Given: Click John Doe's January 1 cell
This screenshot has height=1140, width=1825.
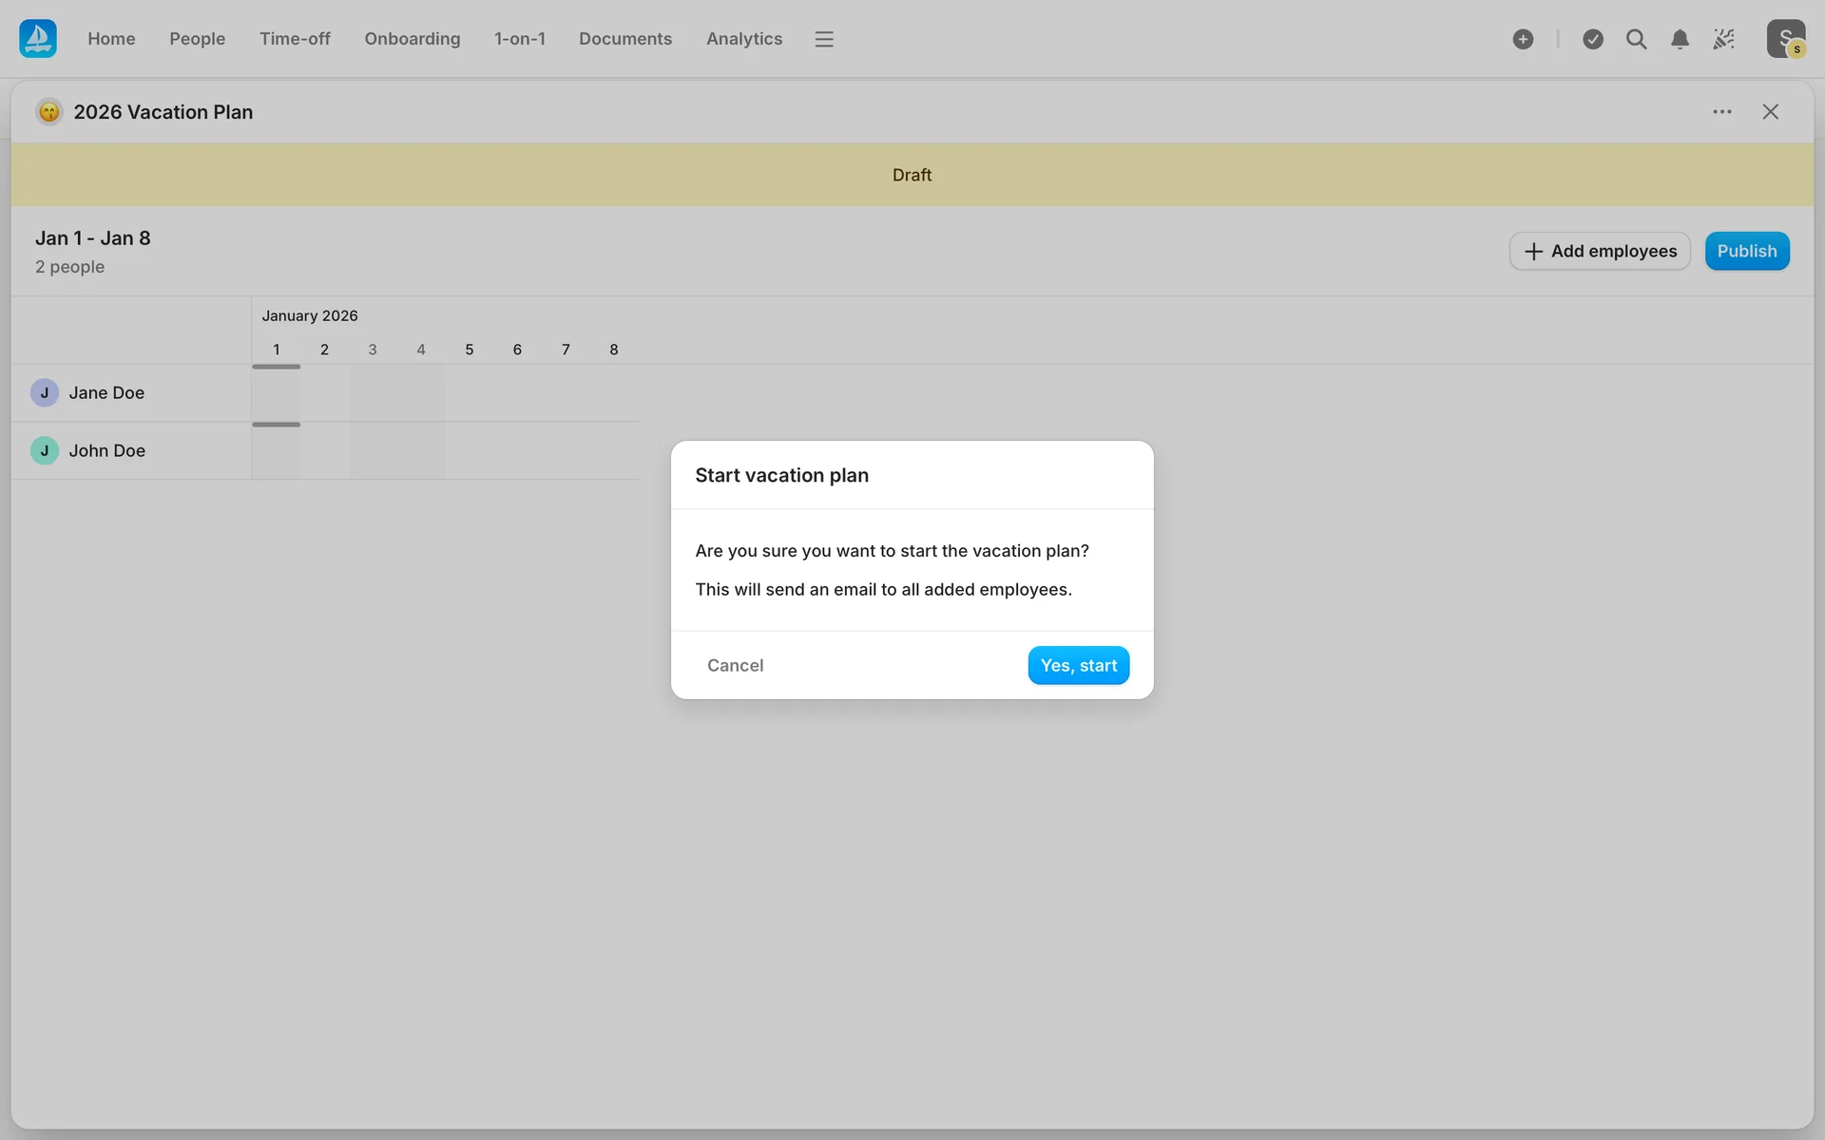Looking at the screenshot, I should point(276,451).
